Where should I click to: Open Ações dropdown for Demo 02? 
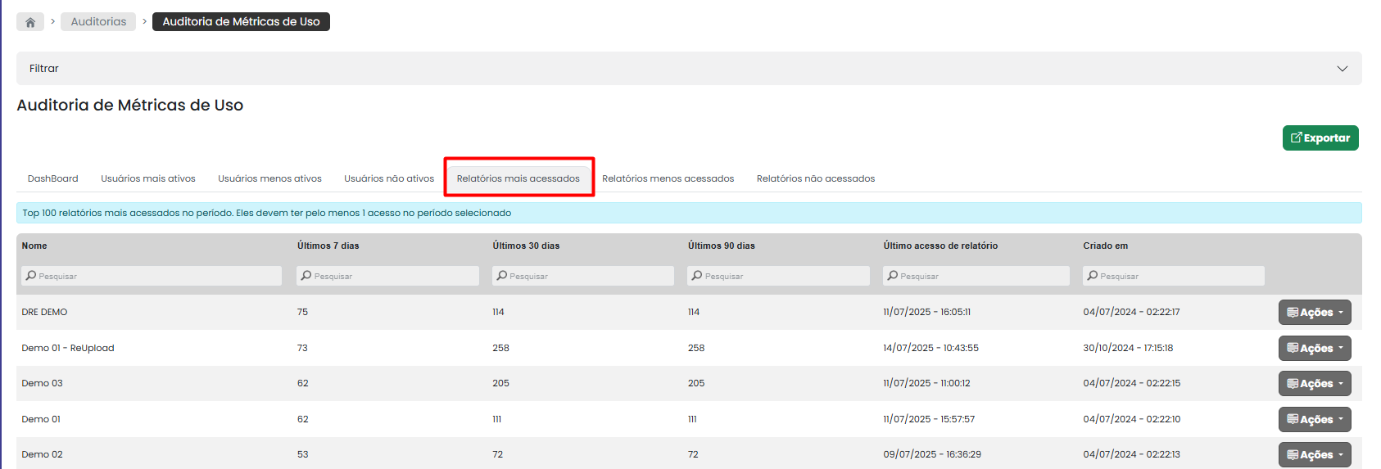tap(1314, 455)
